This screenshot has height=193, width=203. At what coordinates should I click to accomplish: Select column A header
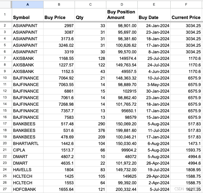pyautogui.click(x=28, y=5)
